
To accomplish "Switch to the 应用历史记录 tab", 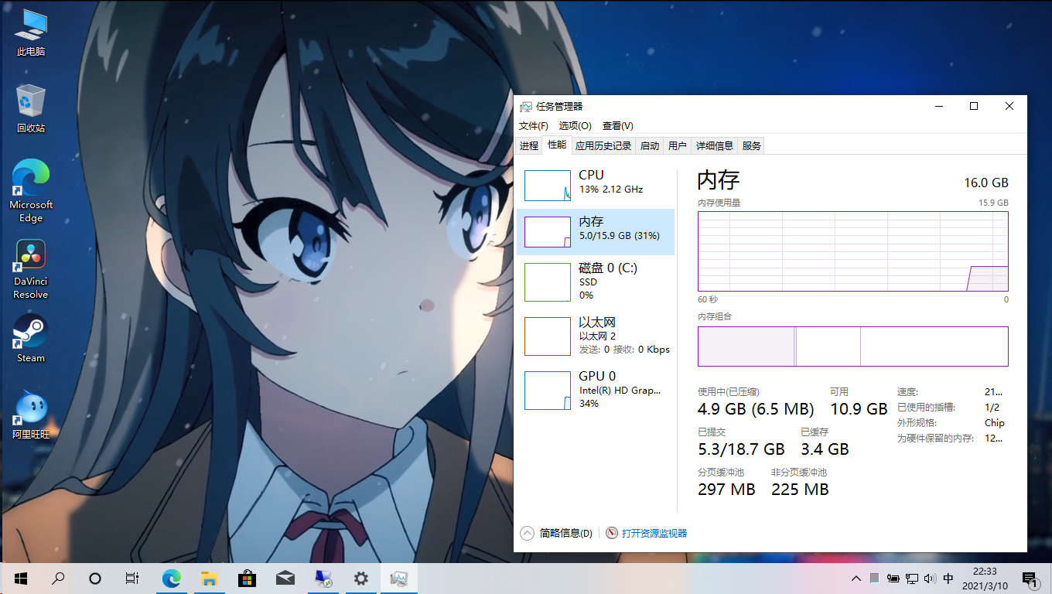I will tap(603, 145).
